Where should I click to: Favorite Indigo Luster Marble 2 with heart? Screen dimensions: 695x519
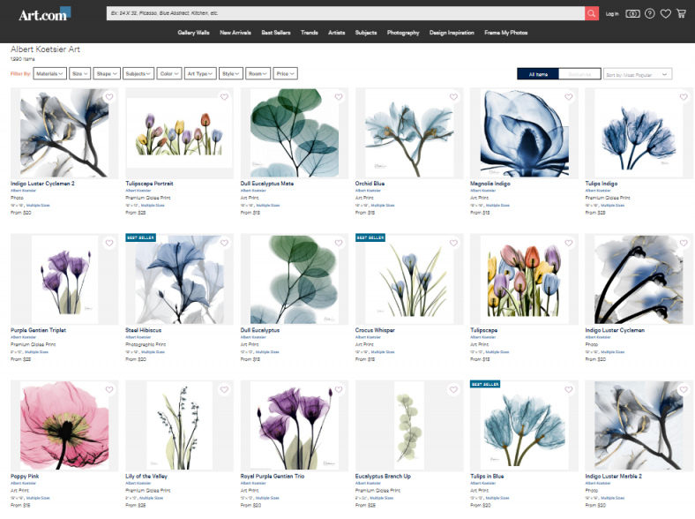point(684,389)
